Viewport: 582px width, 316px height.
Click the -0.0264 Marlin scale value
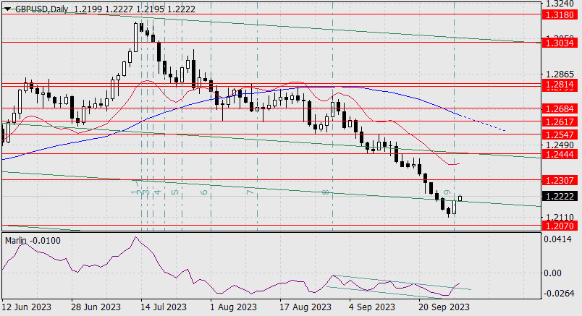point(559,294)
